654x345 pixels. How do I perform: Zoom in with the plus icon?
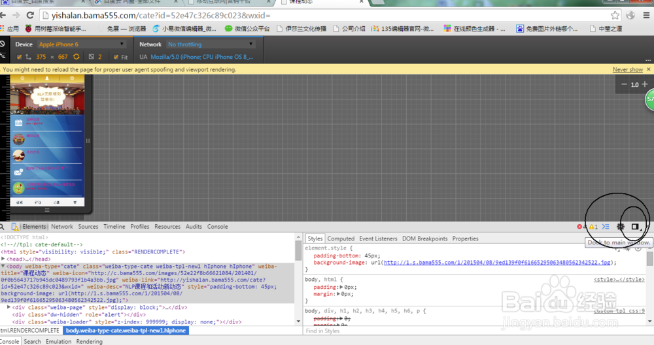coord(645,84)
